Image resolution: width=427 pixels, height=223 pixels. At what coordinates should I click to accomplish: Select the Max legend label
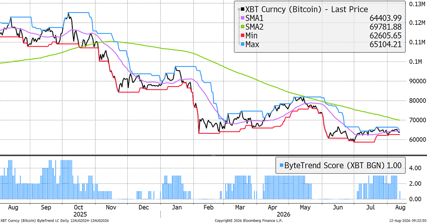tap(252, 44)
